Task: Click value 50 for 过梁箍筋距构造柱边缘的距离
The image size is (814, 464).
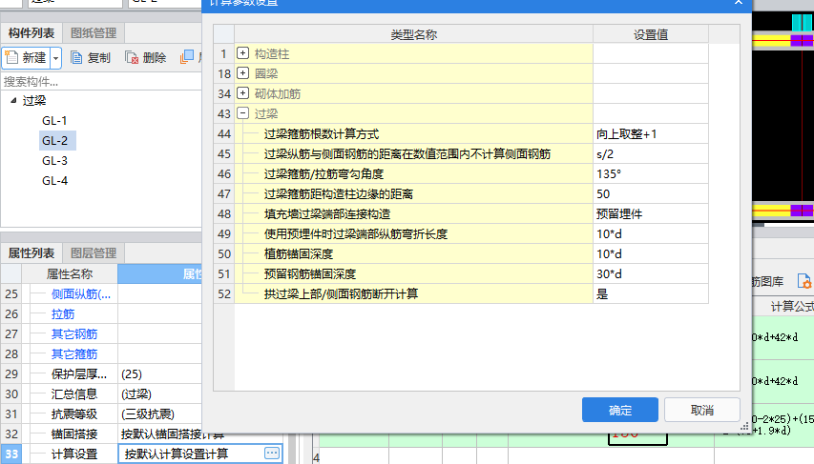Action: 651,194
